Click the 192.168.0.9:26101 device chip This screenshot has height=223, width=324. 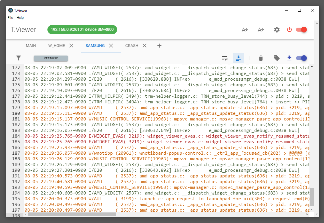[82, 29]
